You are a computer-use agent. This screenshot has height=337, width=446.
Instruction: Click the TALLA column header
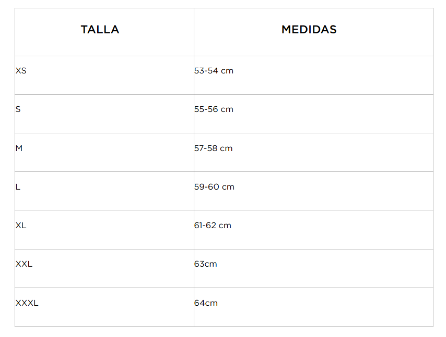[100, 30]
